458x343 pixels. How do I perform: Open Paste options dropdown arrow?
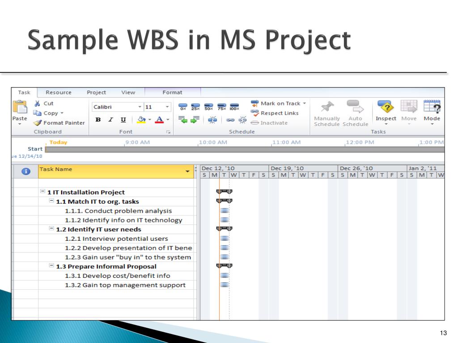click(20, 124)
